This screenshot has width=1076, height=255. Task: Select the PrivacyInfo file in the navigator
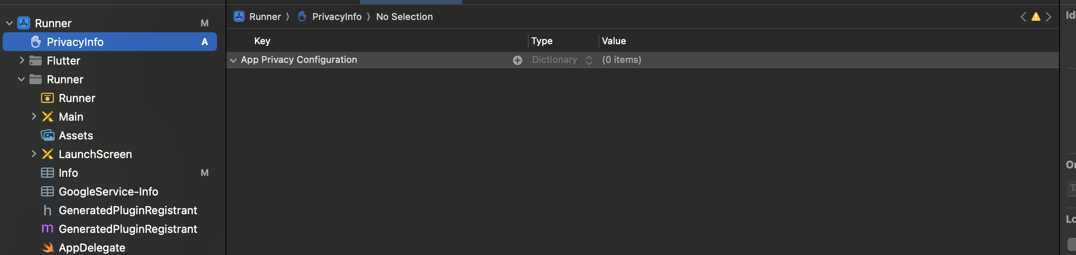(110, 42)
